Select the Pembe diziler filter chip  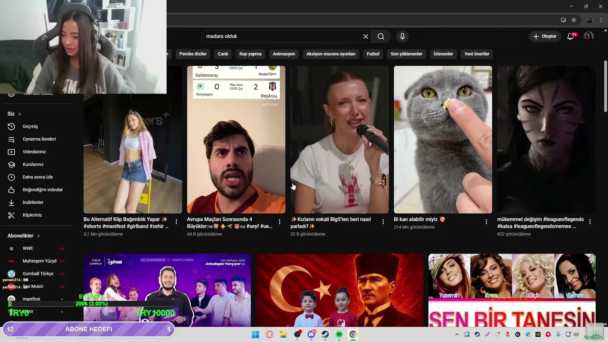click(193, 54)
